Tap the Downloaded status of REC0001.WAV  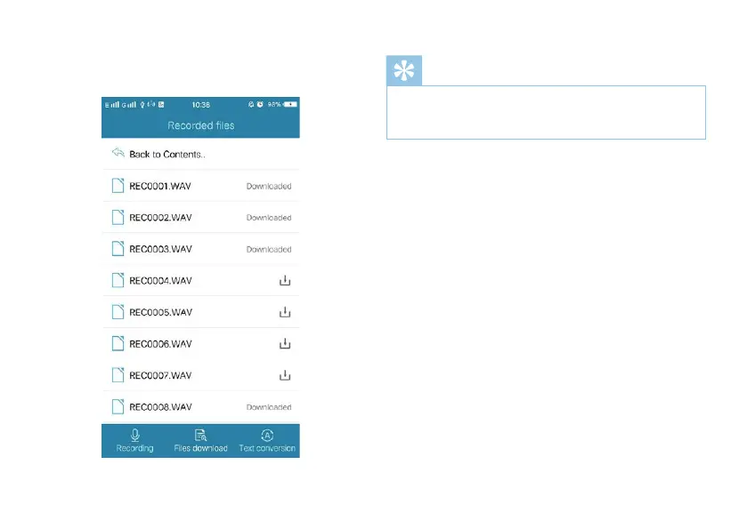pyautogui.click(x=269, y=186)
